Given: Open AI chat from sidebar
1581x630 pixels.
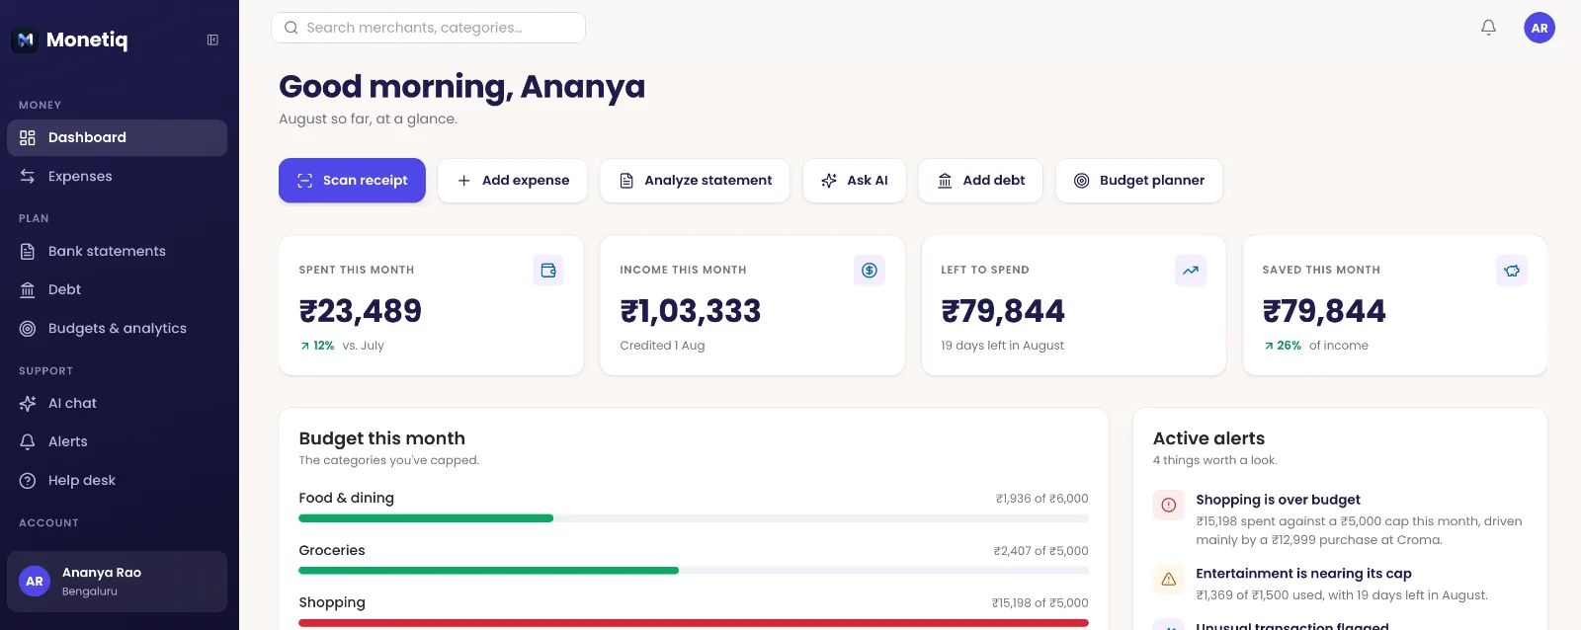Looking at the screenshot, I should [x=117, y=403].
